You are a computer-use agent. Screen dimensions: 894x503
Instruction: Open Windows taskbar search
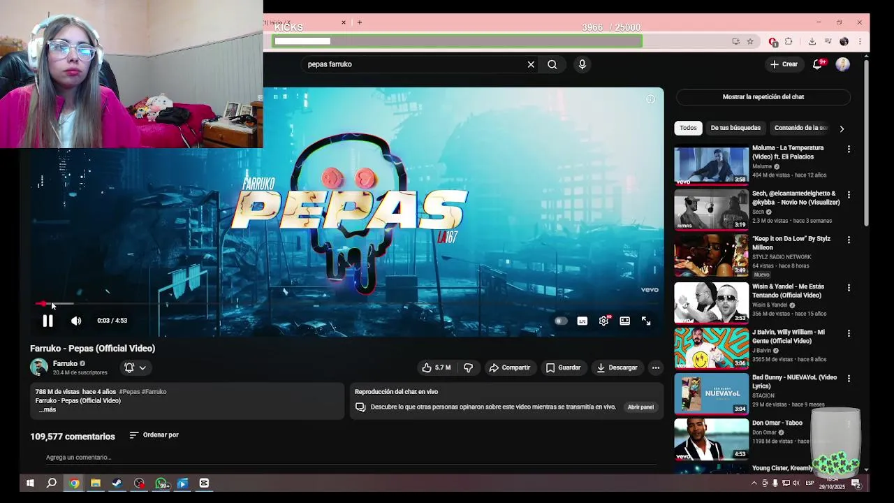(52, 483)
